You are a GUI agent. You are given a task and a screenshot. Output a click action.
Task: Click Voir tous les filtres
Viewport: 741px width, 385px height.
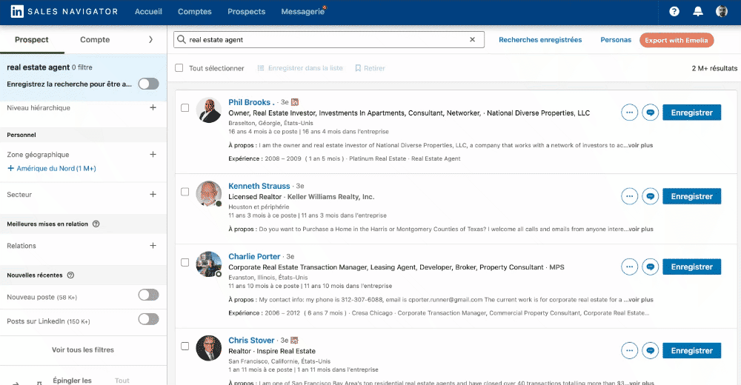83,350
